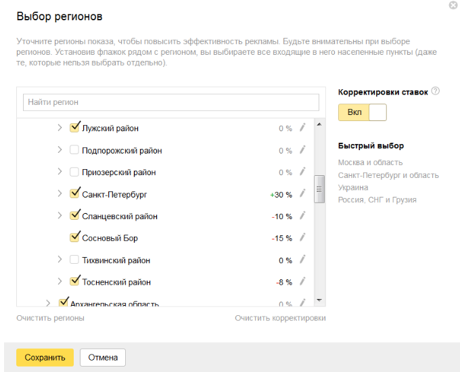Click the pencil icon for Сосновый Бор
Viewport: 460px width, 372px height.
click(x=302, y=238)
